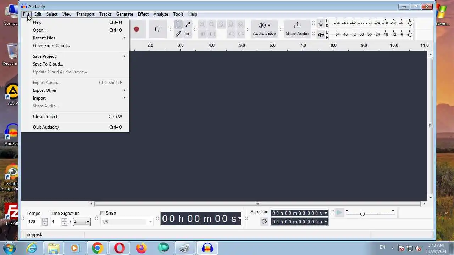
Task: Select the Draw pencil tool
Action: click(x=178, y=34)
